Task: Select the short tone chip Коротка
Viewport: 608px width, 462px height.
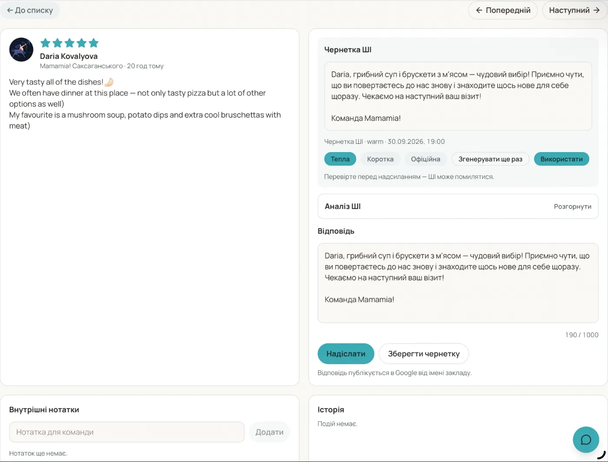Action: click(x=380, y=159)
